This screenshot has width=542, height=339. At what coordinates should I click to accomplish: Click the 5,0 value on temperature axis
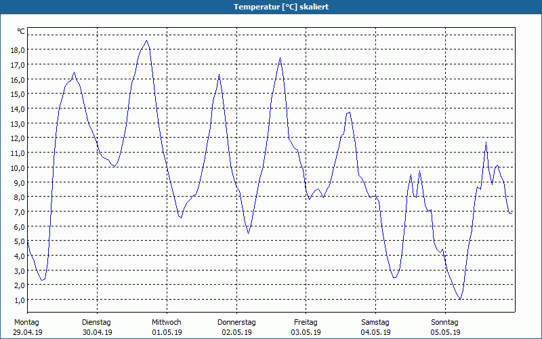tap(18, 241)
